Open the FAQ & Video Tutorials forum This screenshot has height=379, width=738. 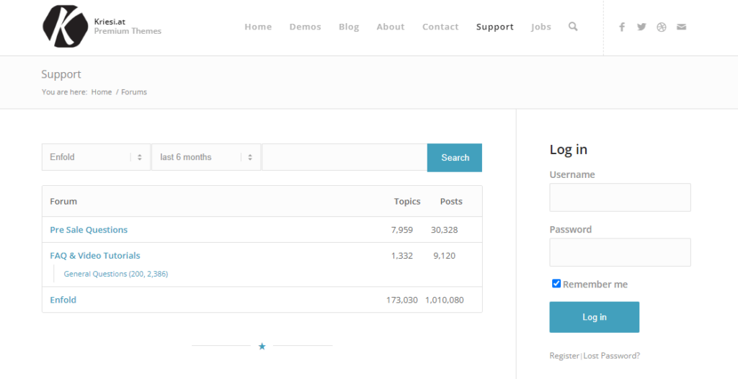point(94,256)
